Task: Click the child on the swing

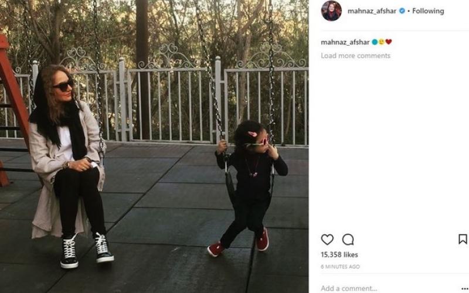Action: pyautogui.click(x=248, y=188)
